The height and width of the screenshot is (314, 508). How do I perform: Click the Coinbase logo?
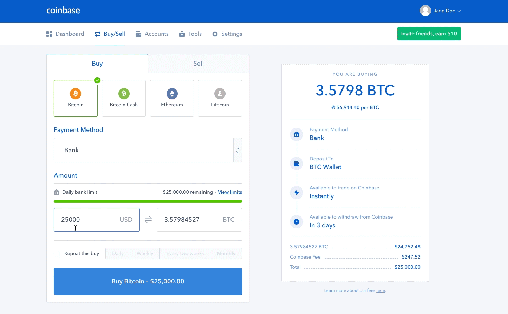click(63, 11)
